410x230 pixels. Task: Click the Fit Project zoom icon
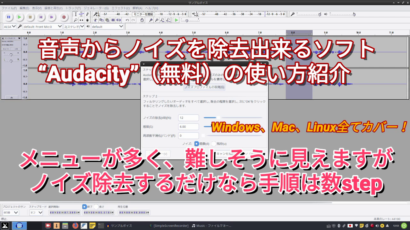(x=168, y=20)
